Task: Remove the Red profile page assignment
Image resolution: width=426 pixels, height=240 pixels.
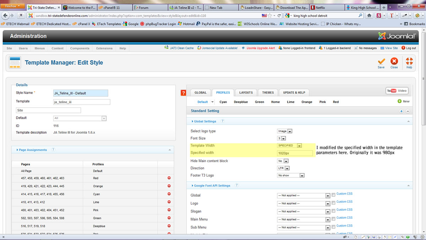Action: click(x=169, y=178)
